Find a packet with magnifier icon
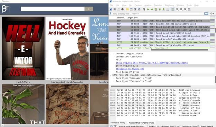Screen dimensions: 216x127 (144, 9)
